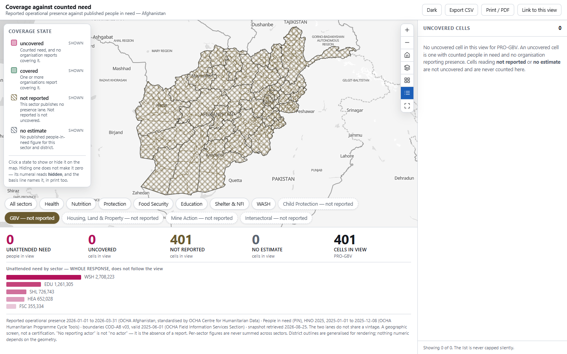Zoom in on the map

click(407, 30)
